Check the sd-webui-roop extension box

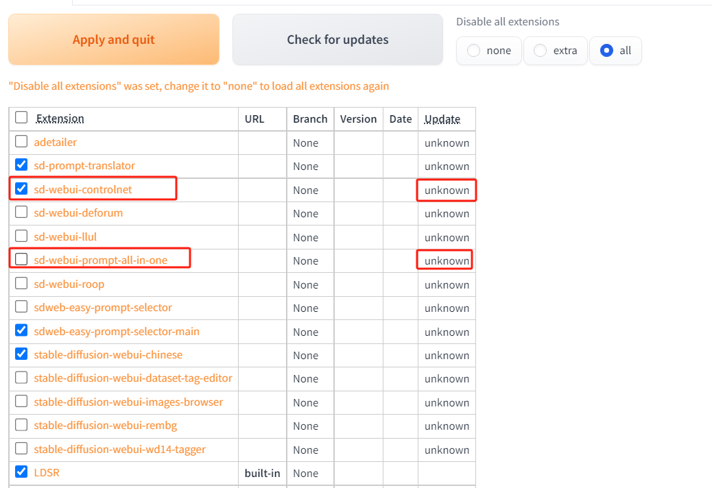point(21,284)
